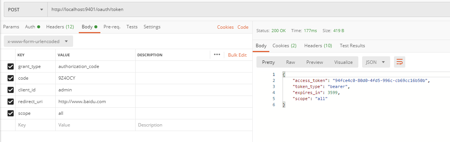Screen dimensions: 450x142
Task: Uncheck the client_id row checkbox
Action: click(x=11, y=90)
